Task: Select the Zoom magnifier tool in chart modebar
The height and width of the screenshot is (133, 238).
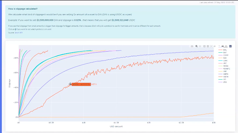Action: [196, 46]
